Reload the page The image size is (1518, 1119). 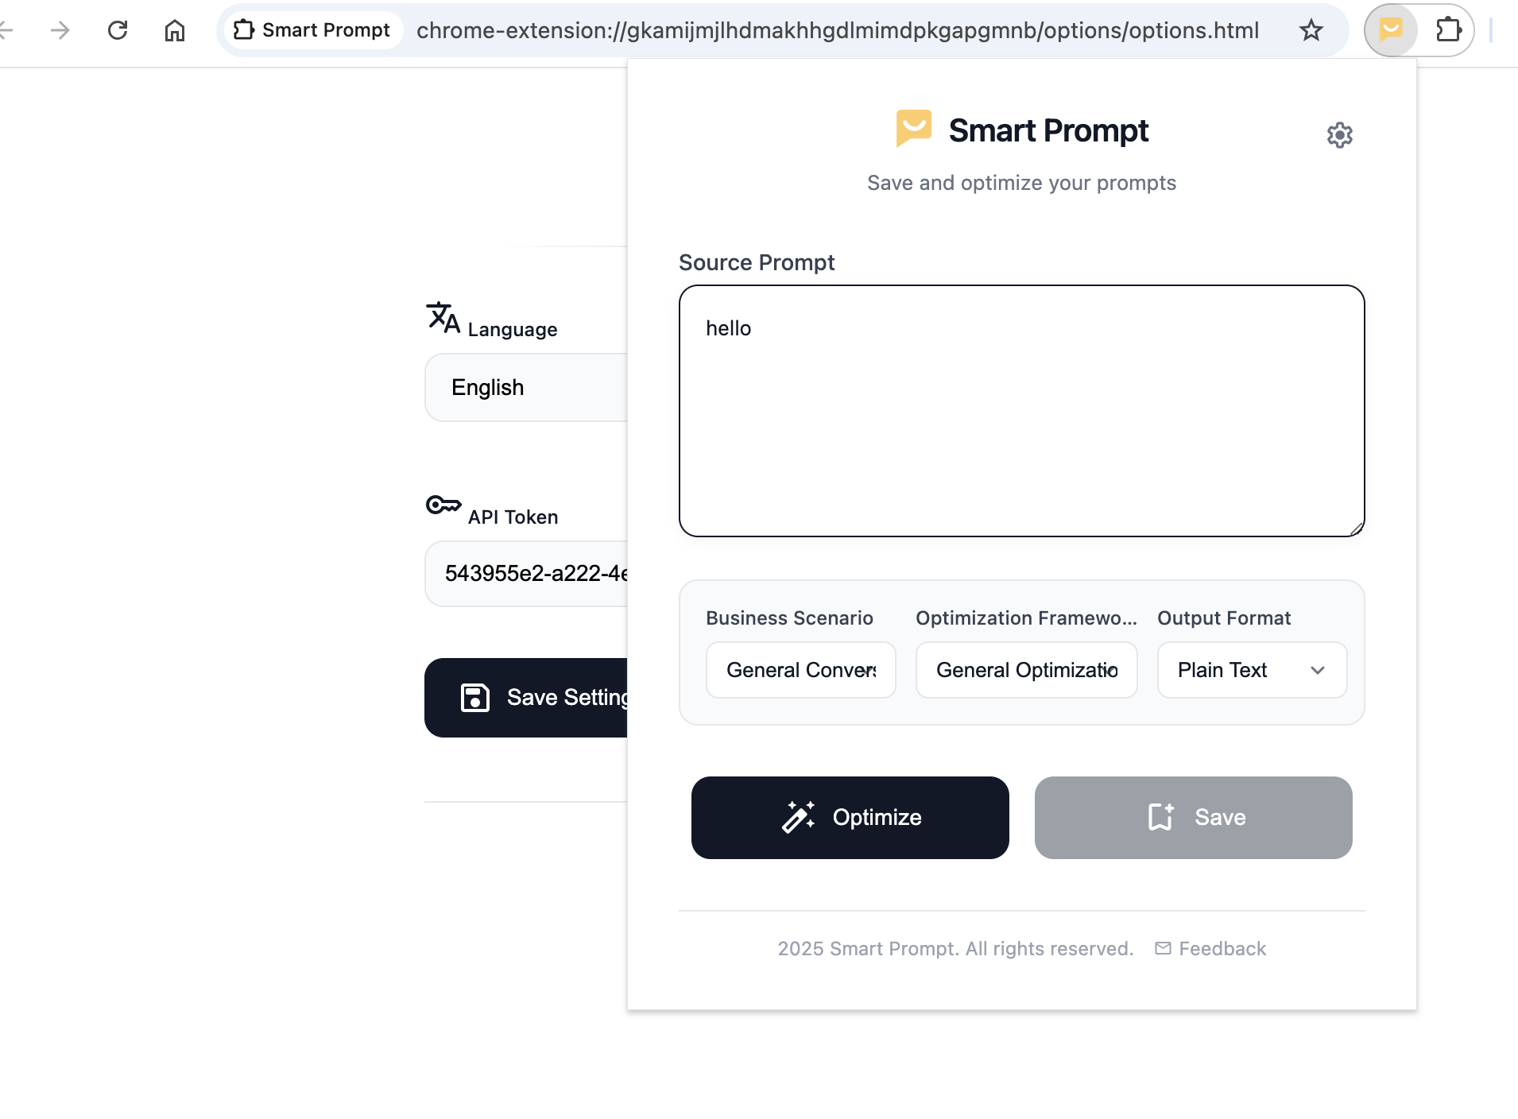tap(118, 30)
